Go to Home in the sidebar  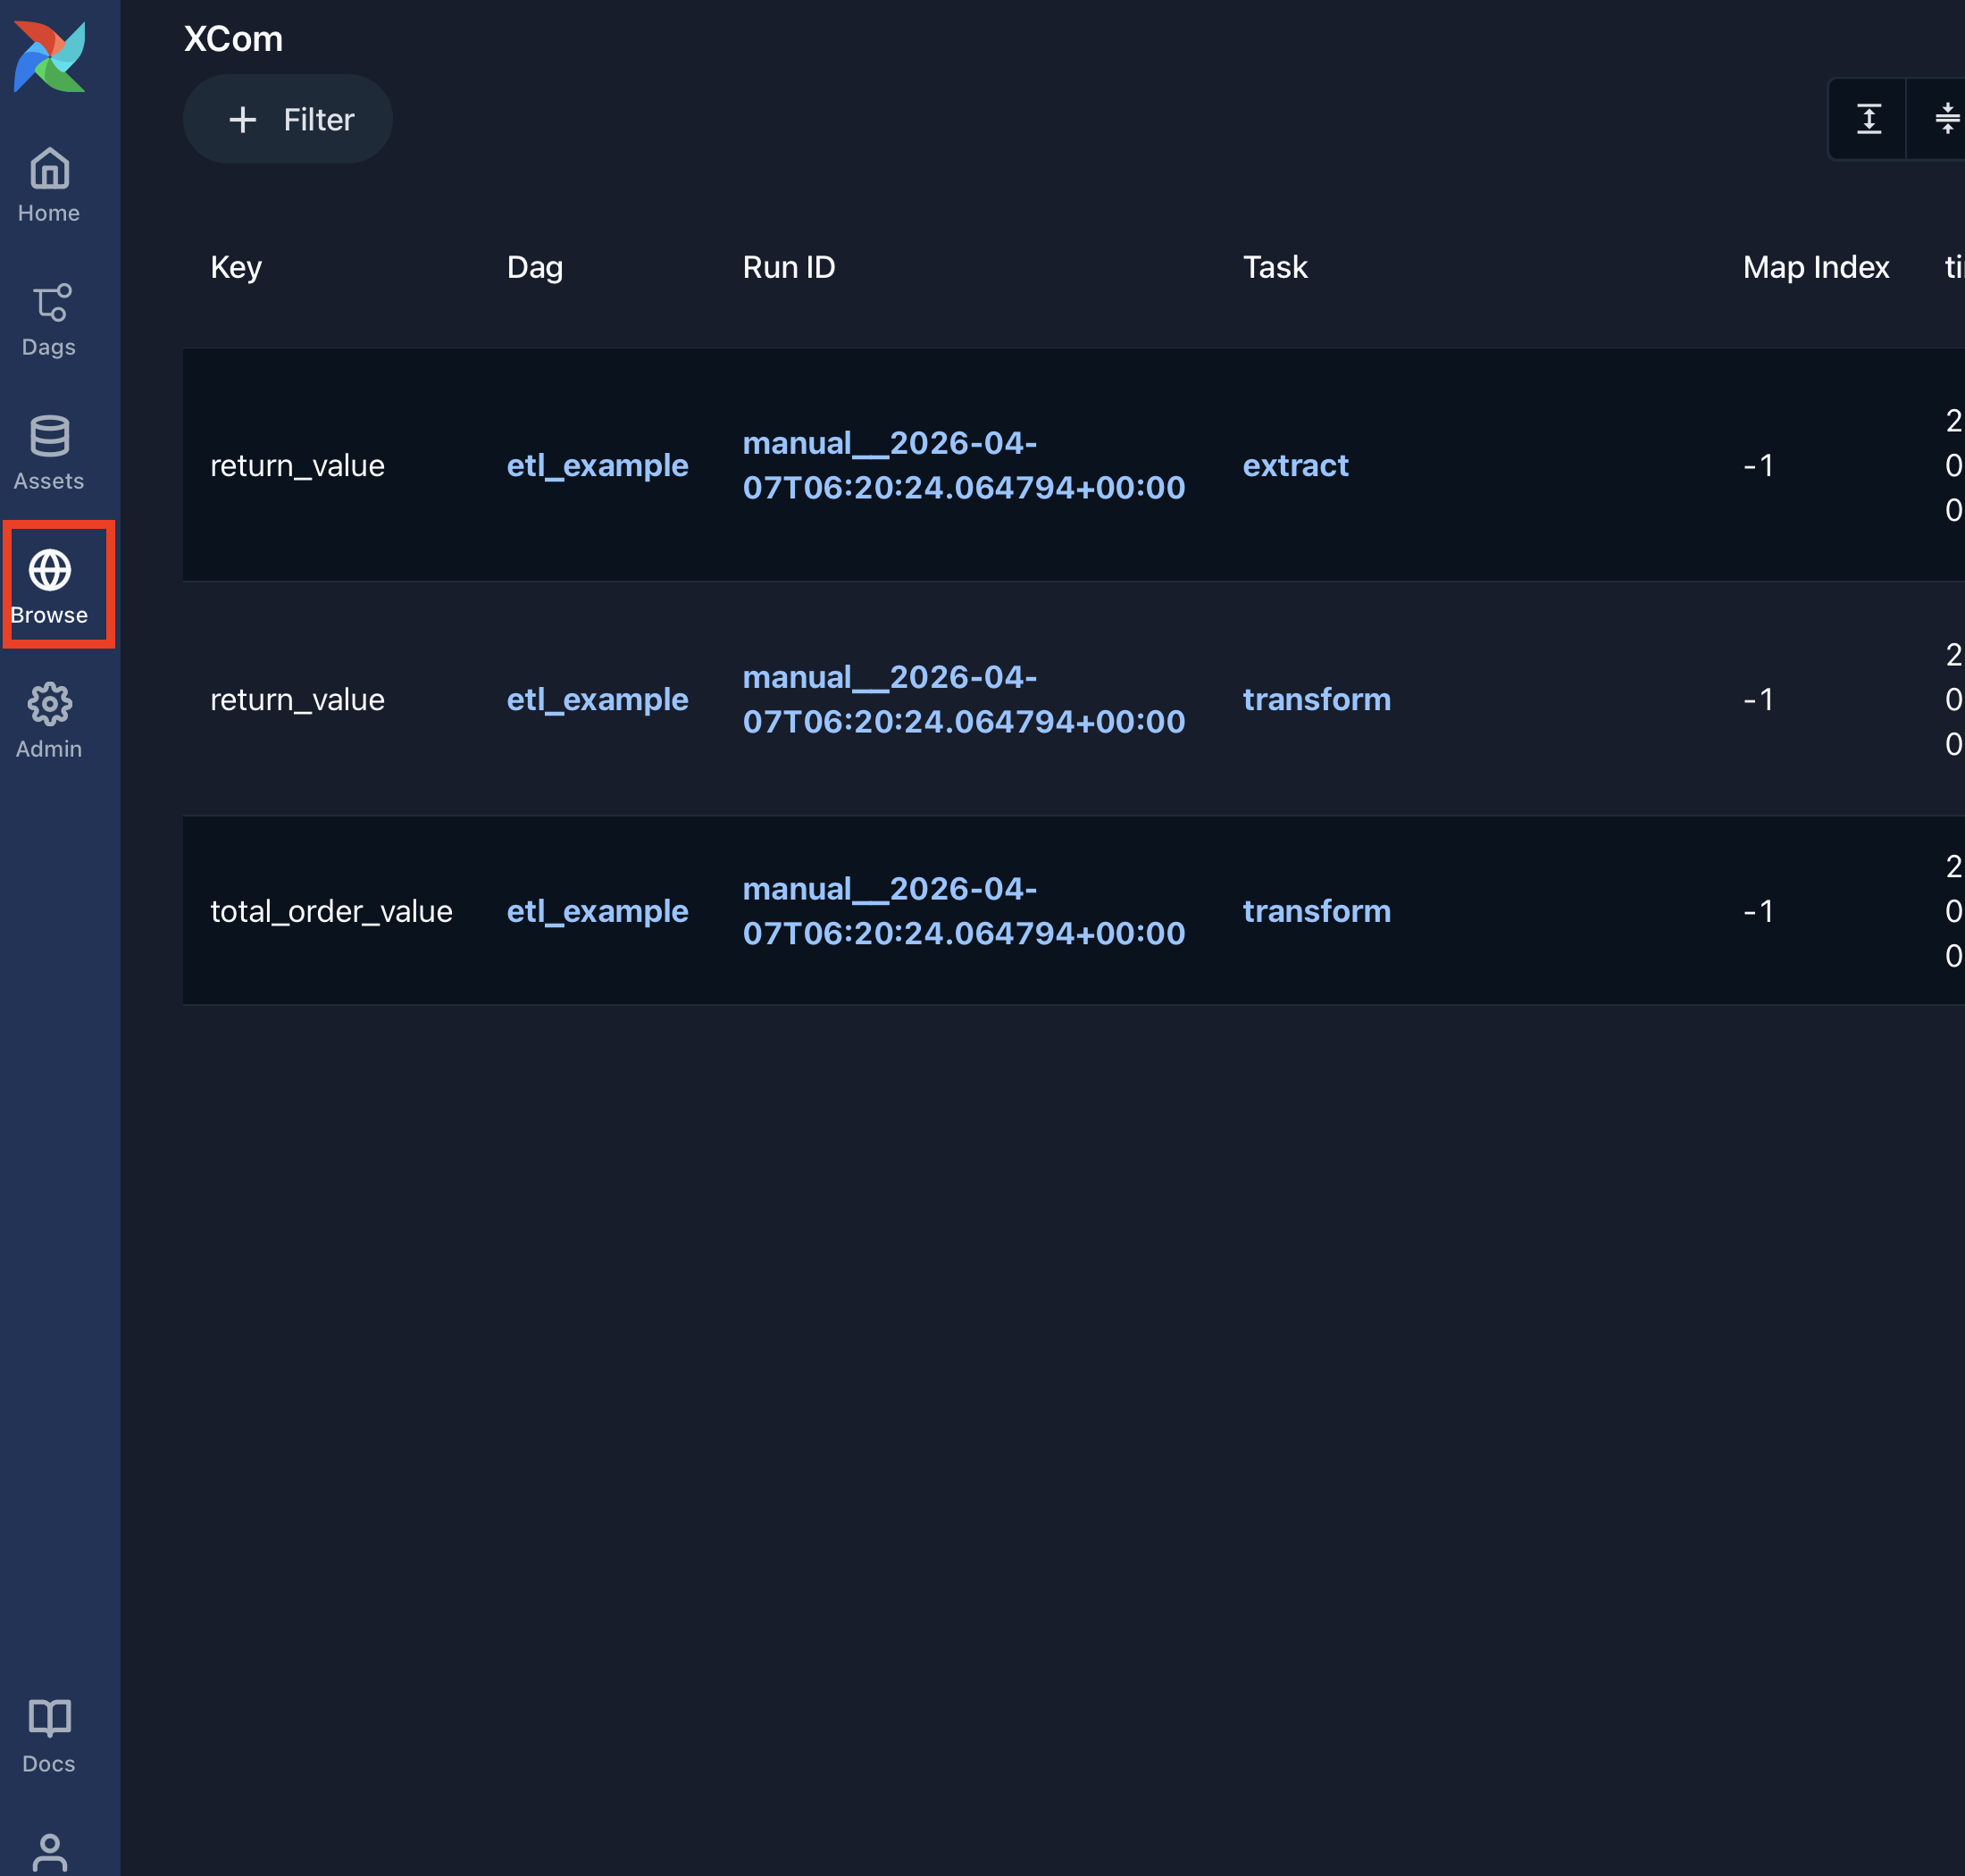(49, 186)
